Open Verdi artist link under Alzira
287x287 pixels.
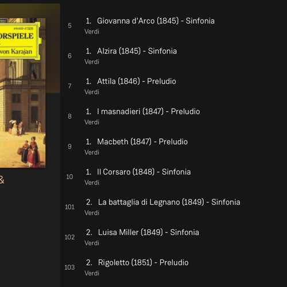coord(92,62)
